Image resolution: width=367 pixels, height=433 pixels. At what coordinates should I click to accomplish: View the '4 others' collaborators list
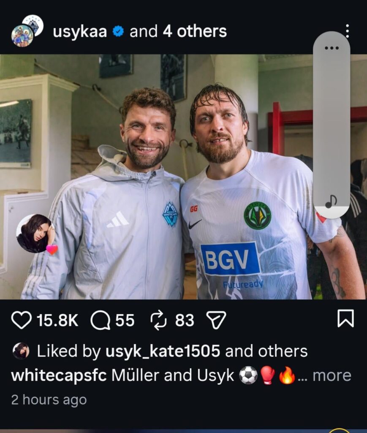(195, 31)
